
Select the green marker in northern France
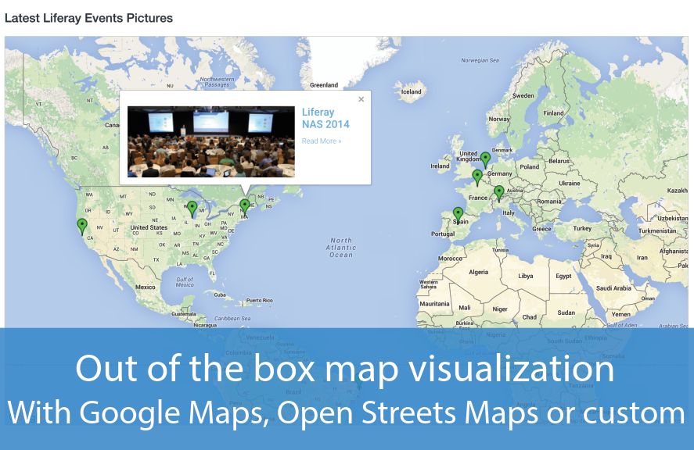[477, 177]
